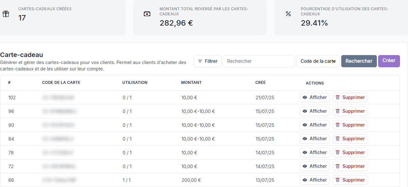Show details for gift card 90
Screen dimensions: 408x187
coord(315,125)
